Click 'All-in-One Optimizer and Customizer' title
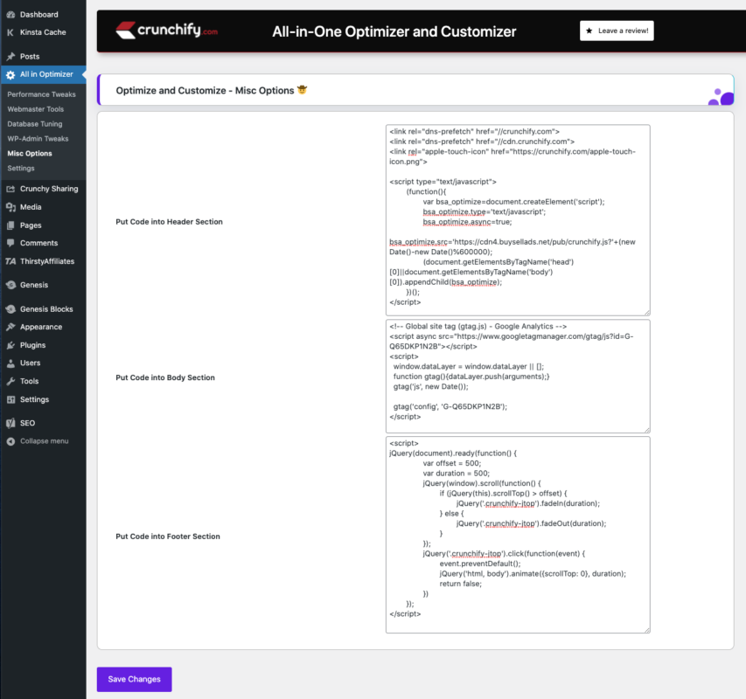This screenshot has width=746, height=699. point(394,31)
